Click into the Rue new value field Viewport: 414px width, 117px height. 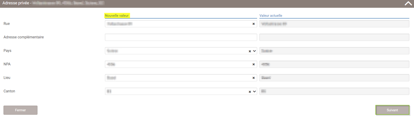(178, 24)
